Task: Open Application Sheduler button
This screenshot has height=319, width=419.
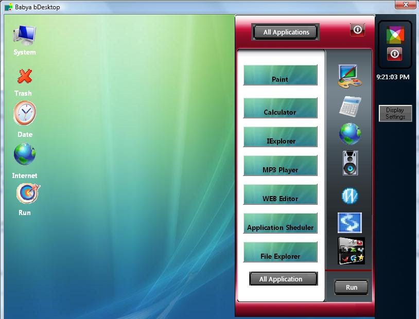Action: coord(281,223)
